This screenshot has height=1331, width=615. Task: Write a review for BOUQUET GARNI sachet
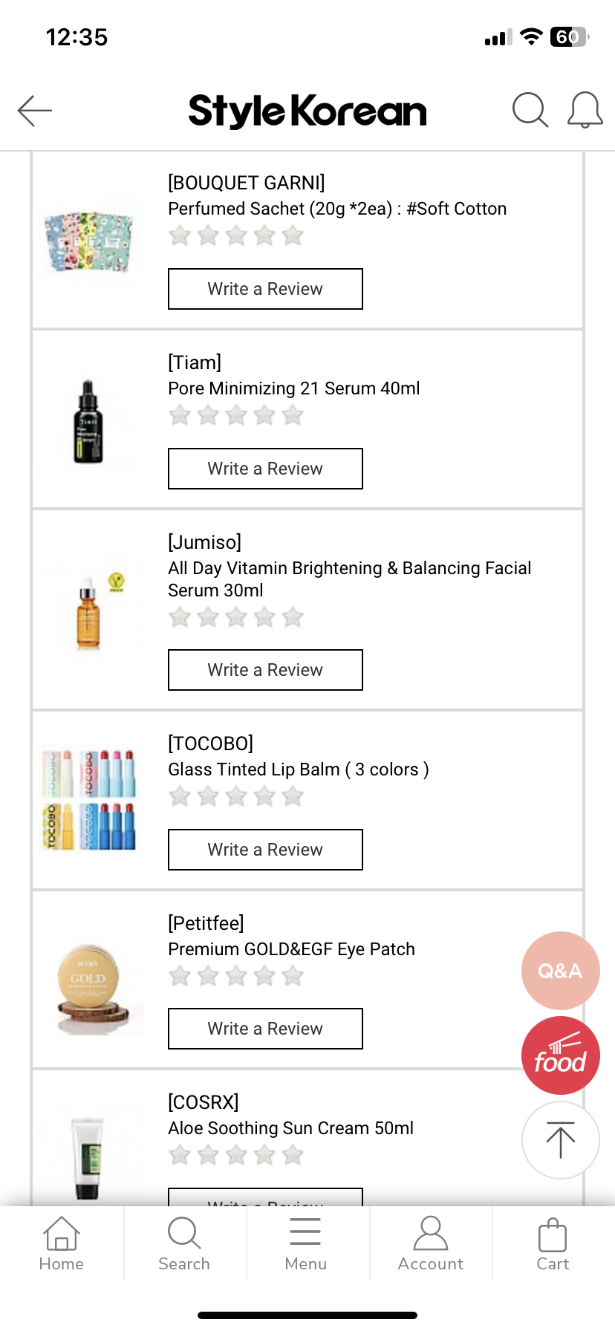265,289
